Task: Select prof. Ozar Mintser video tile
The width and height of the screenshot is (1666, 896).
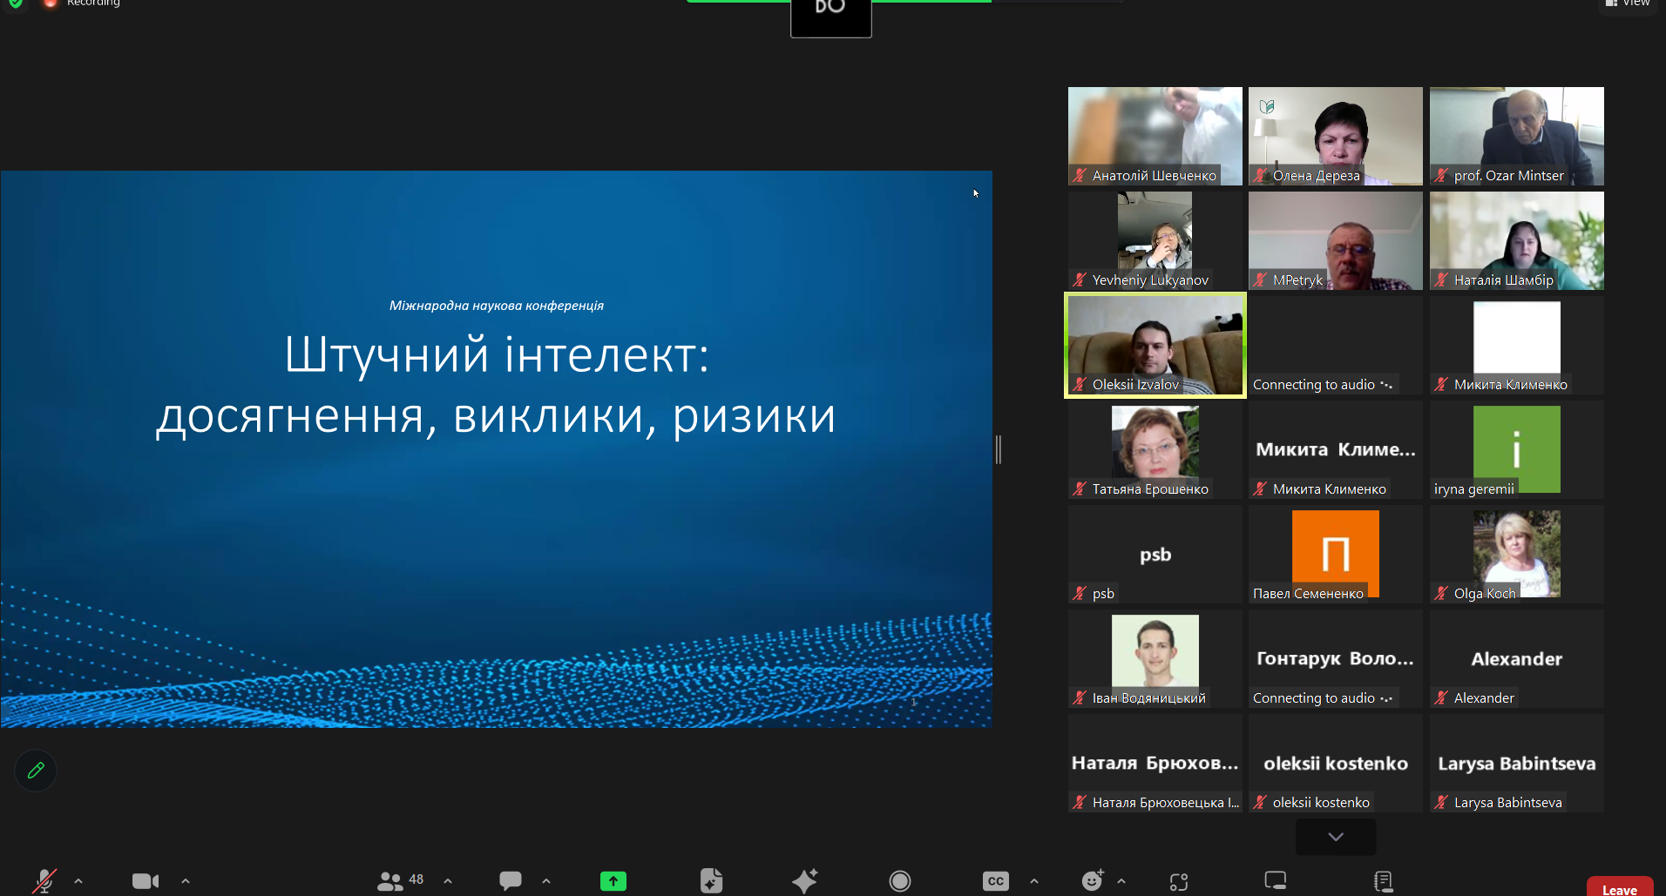Action: tap(1517, 136)
